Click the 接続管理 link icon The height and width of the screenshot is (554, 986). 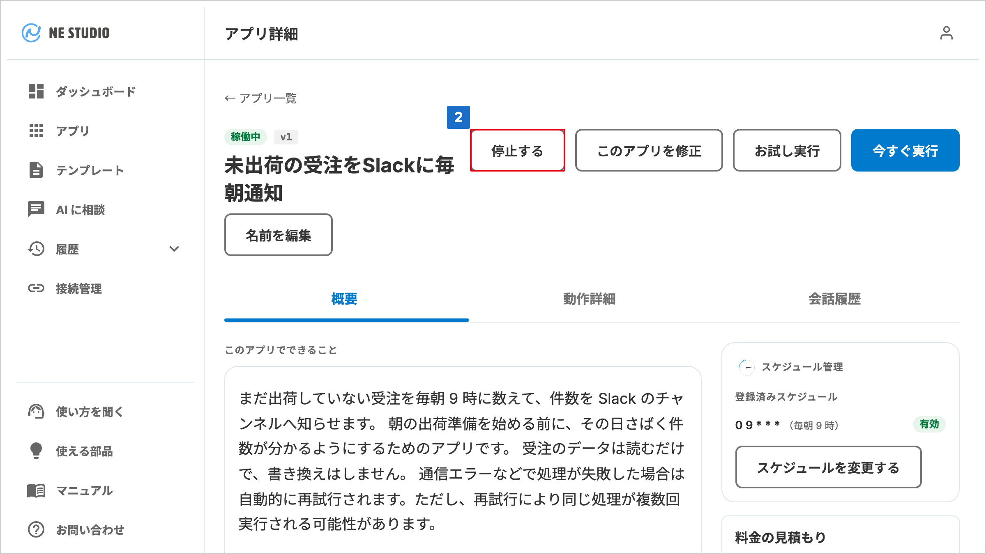(36, 288)
